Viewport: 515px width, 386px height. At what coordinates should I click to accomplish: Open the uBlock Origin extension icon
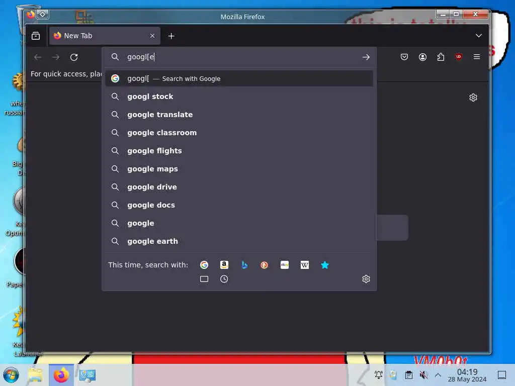tap(459, 57)
